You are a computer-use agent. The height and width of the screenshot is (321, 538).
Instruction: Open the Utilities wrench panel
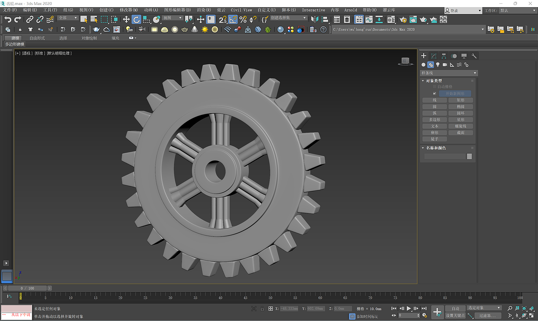(x=474, y=56)
